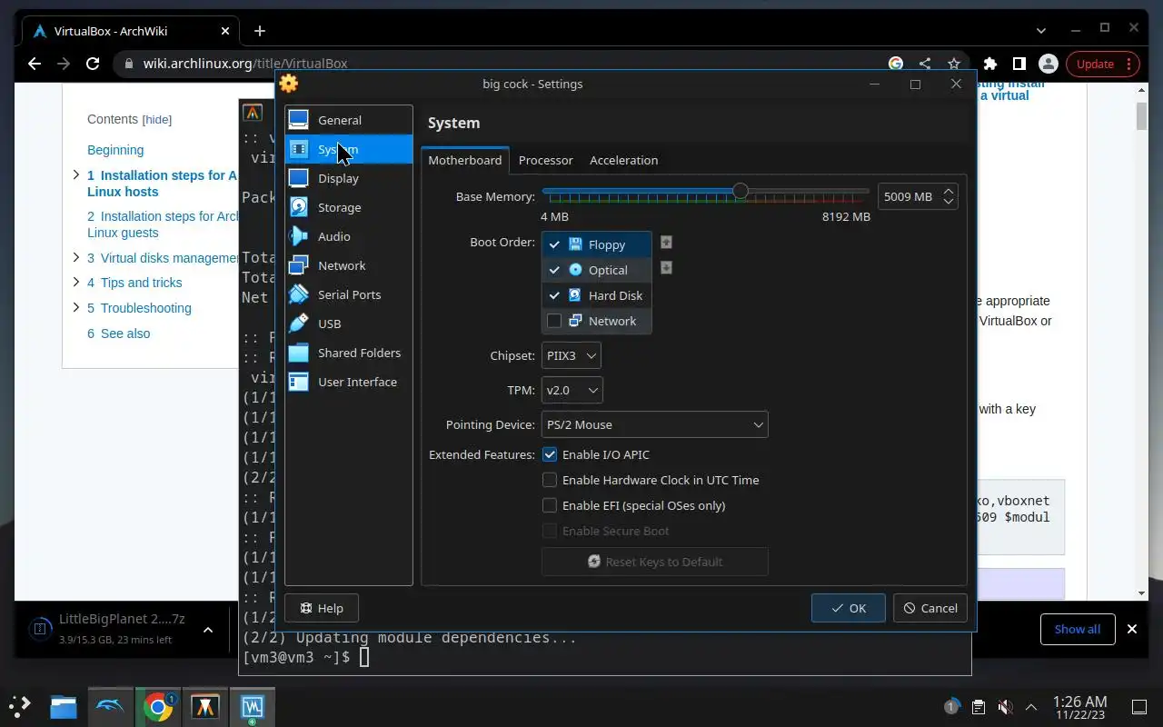Open the Chrome profile avatar
The width and height of the screenshot is (1163, 727).
click(x=1048, y=64)
